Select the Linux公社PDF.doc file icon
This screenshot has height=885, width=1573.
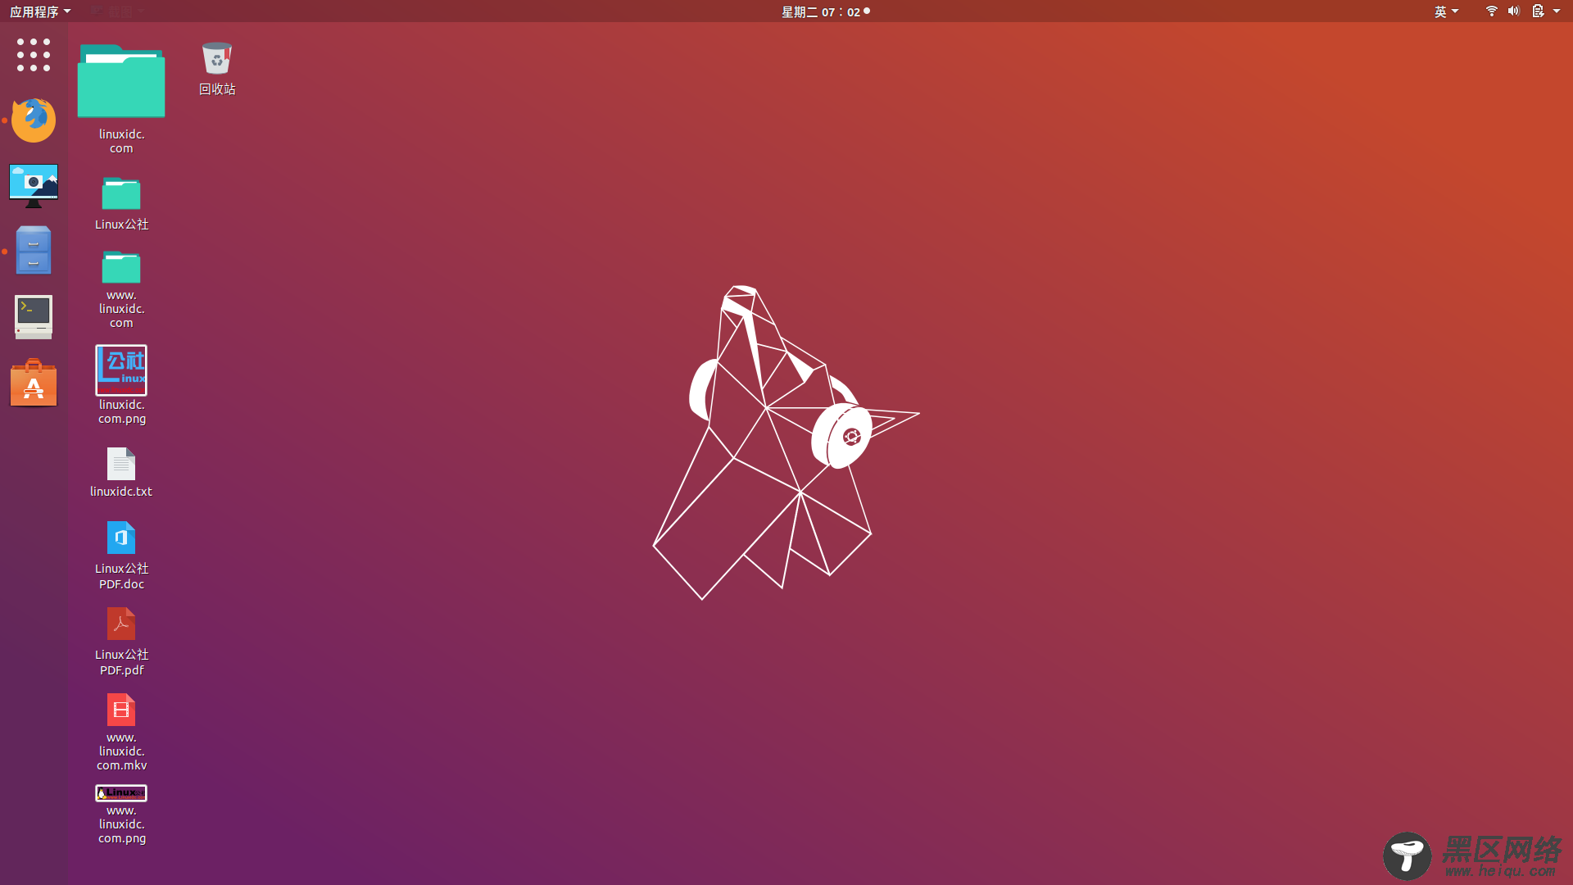(x=121, y=538)
